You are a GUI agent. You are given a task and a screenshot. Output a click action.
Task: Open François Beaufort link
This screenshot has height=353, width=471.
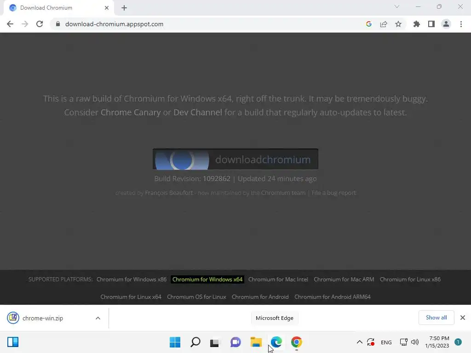pos(169,193)
